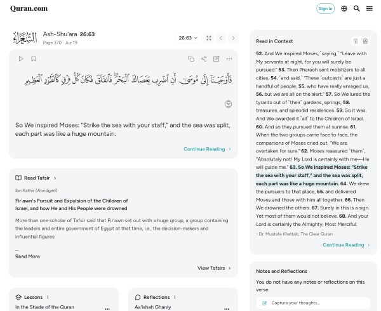This screenshot has width=381, height=311.
Task: Open options for Aa'ishah Ghaniy reflection
Action: (227, 309)
